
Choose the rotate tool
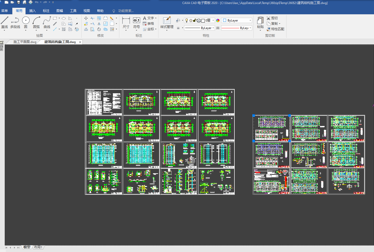[99, 29]
